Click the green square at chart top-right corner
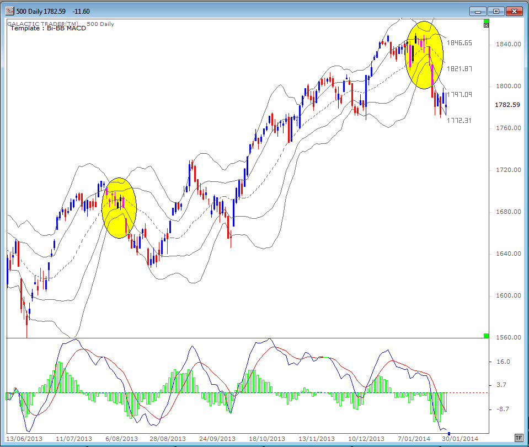529x447 pixels. click(486, 21)
